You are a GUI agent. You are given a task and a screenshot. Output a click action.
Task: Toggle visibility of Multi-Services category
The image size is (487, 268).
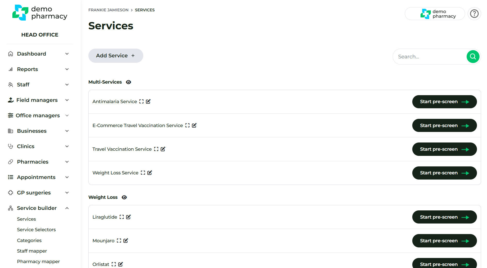129,82
